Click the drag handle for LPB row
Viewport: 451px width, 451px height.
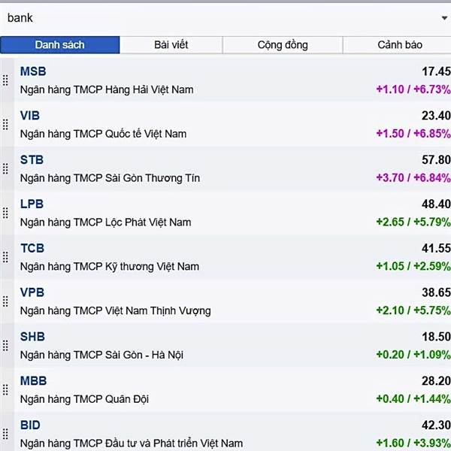(5, 213)
